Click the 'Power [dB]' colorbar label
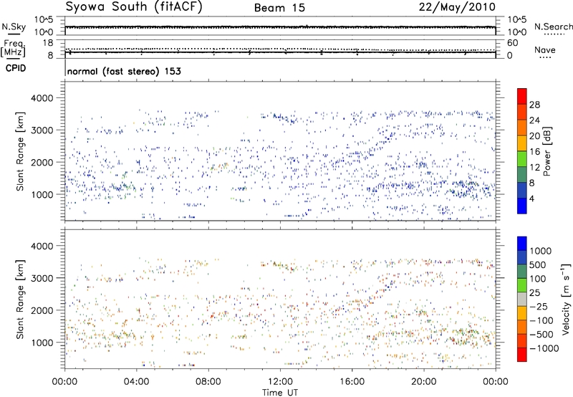The height and width of the screenshot is (397, 573). pos(546,151)
